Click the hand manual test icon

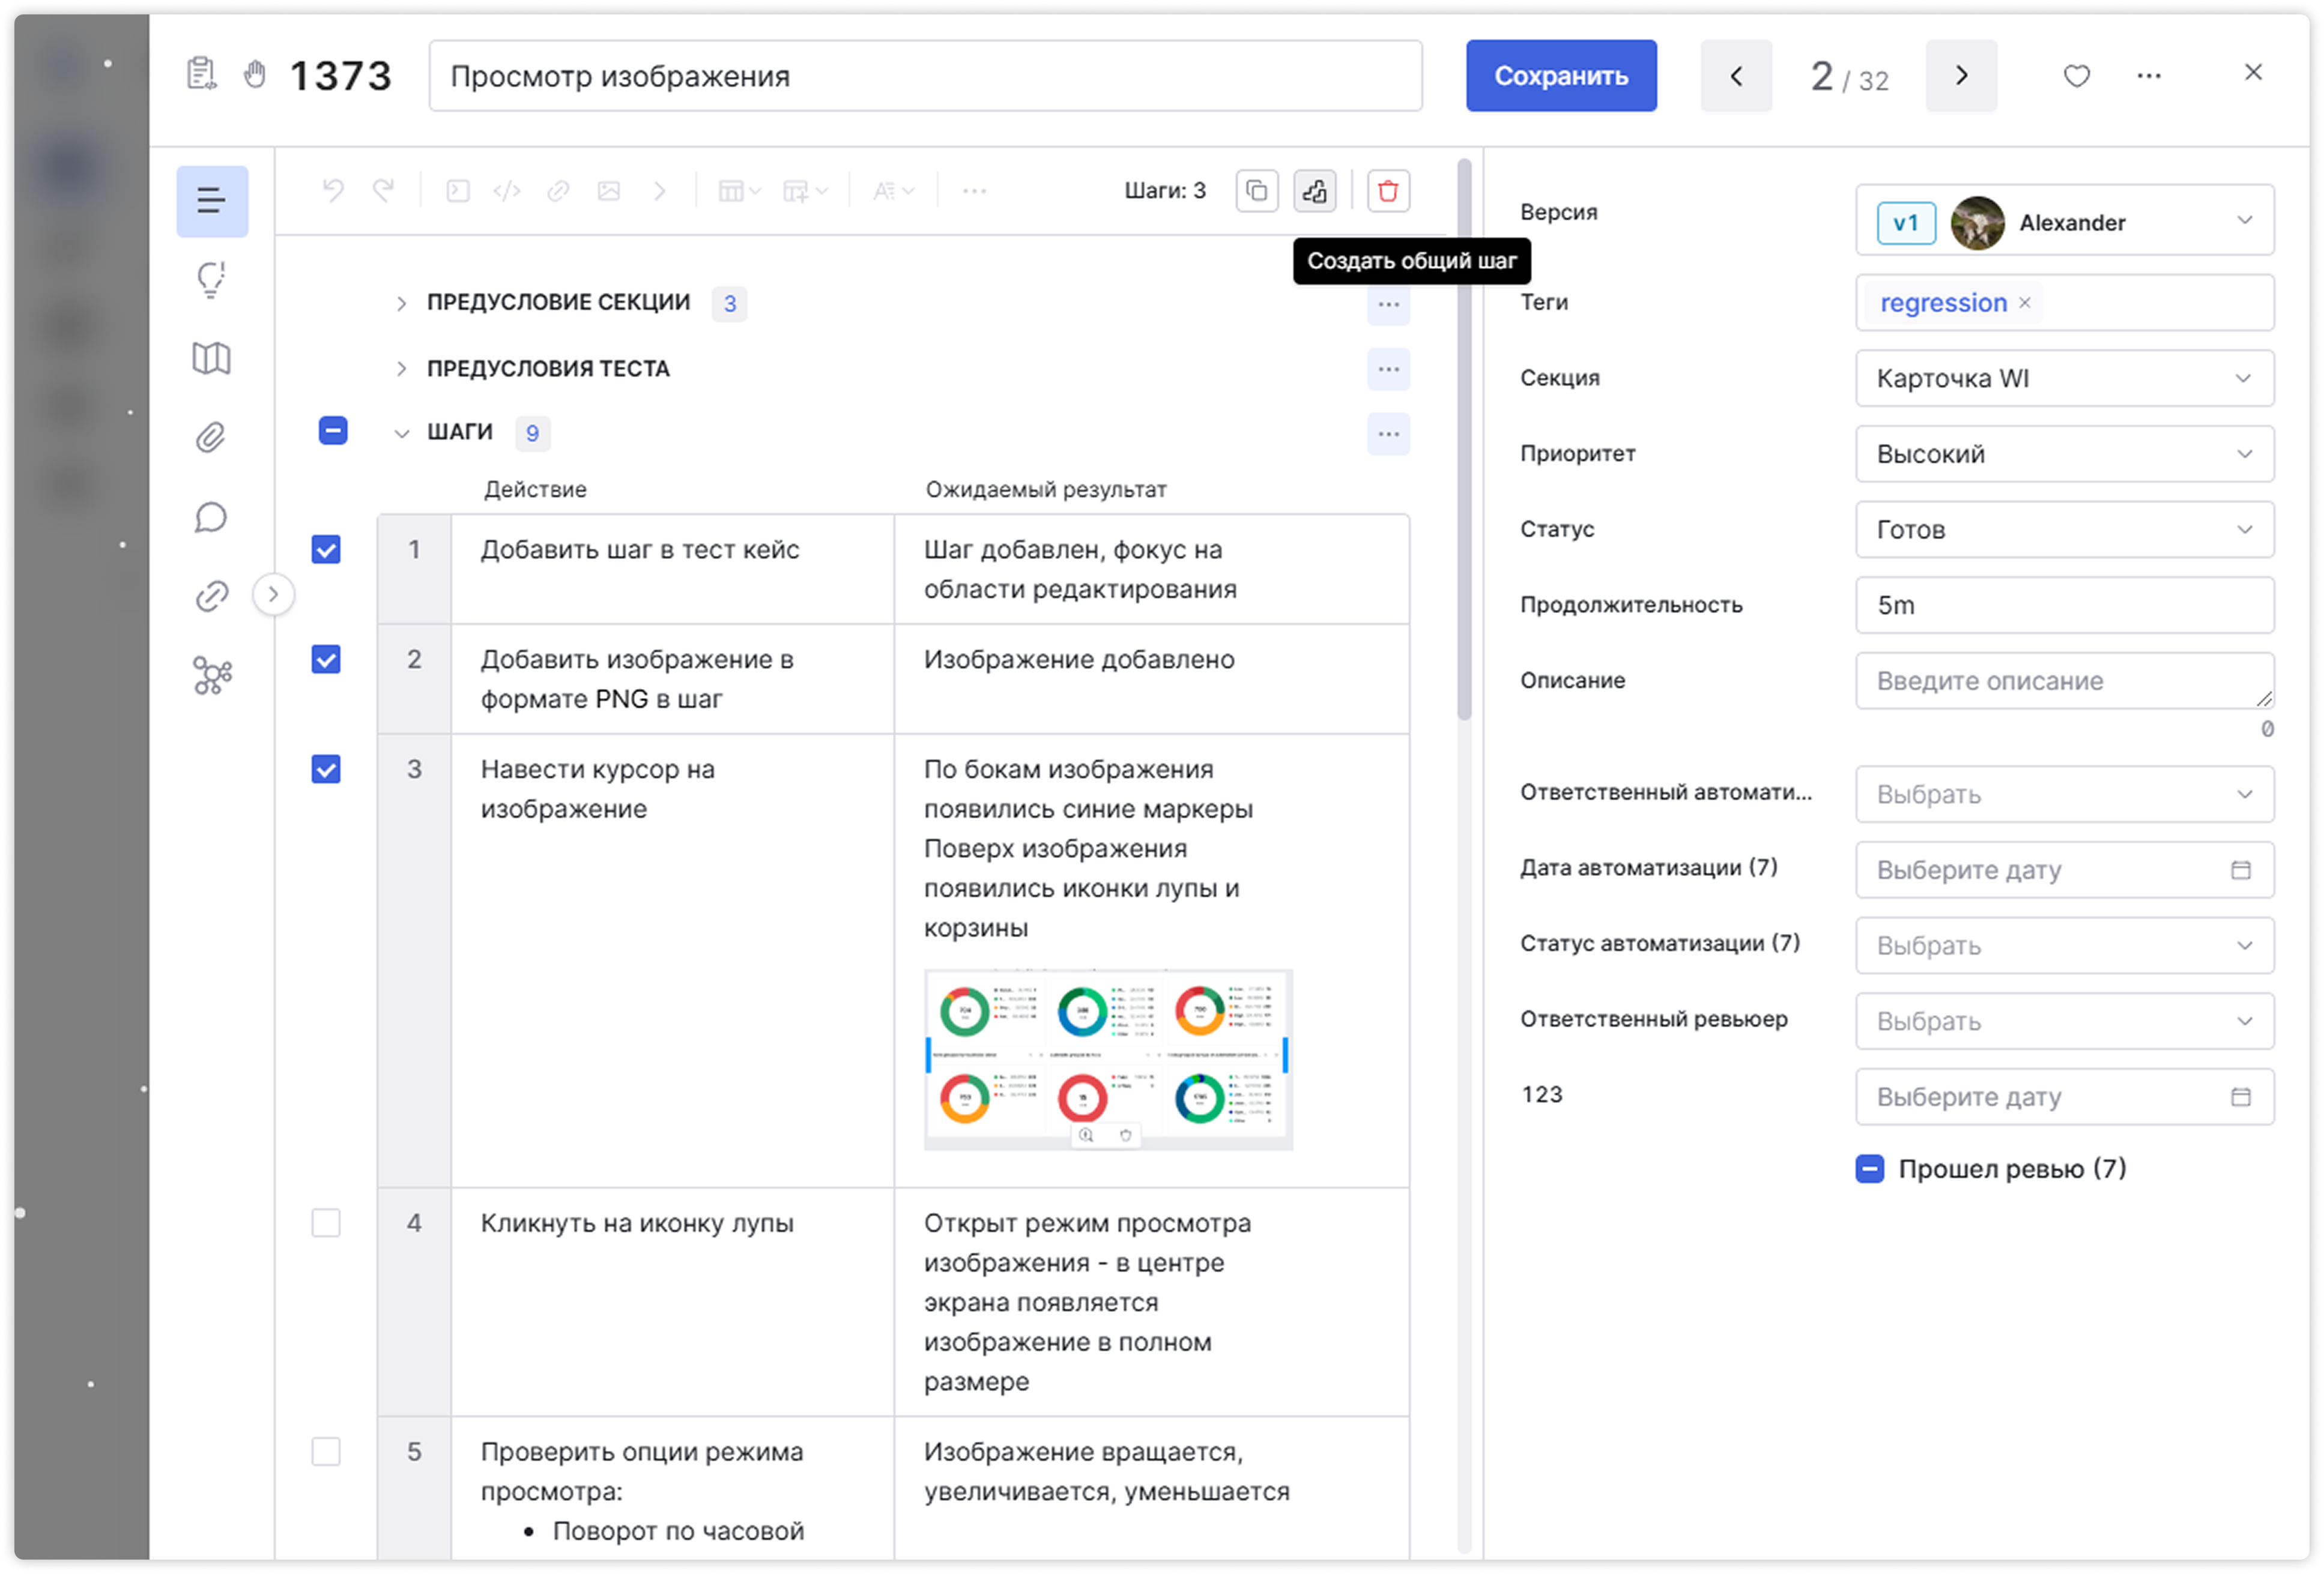[255, 74]
